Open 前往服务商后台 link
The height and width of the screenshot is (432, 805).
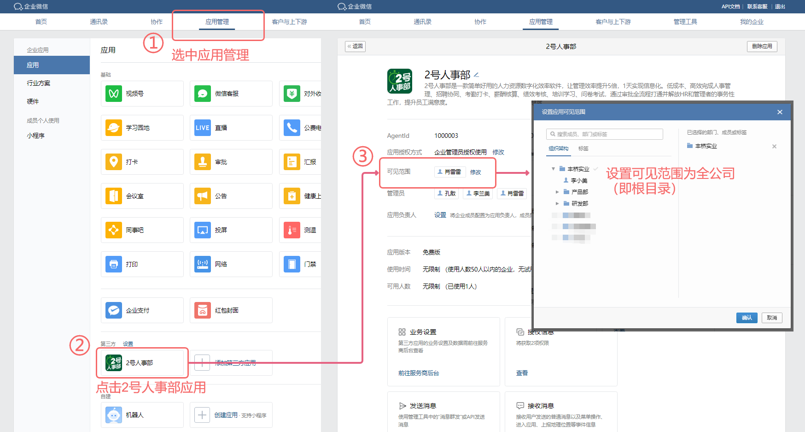pyautogui.click(x=418, y=373)
